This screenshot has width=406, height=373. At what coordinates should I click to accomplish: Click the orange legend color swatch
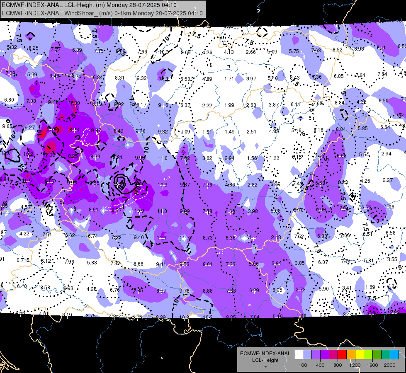pyautogui.click(x=351, y=355)
